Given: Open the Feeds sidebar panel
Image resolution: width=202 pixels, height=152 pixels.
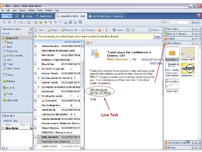Looking at the screenshot, I should tap(170, 39).
